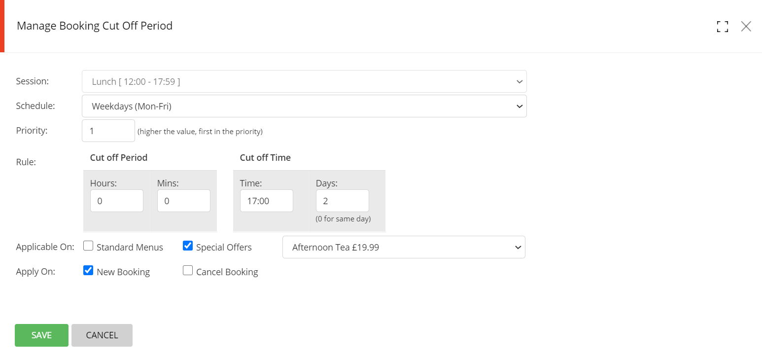
Task: Click the Cut off Time field showing 17:00
Action: tap(267, 201)
